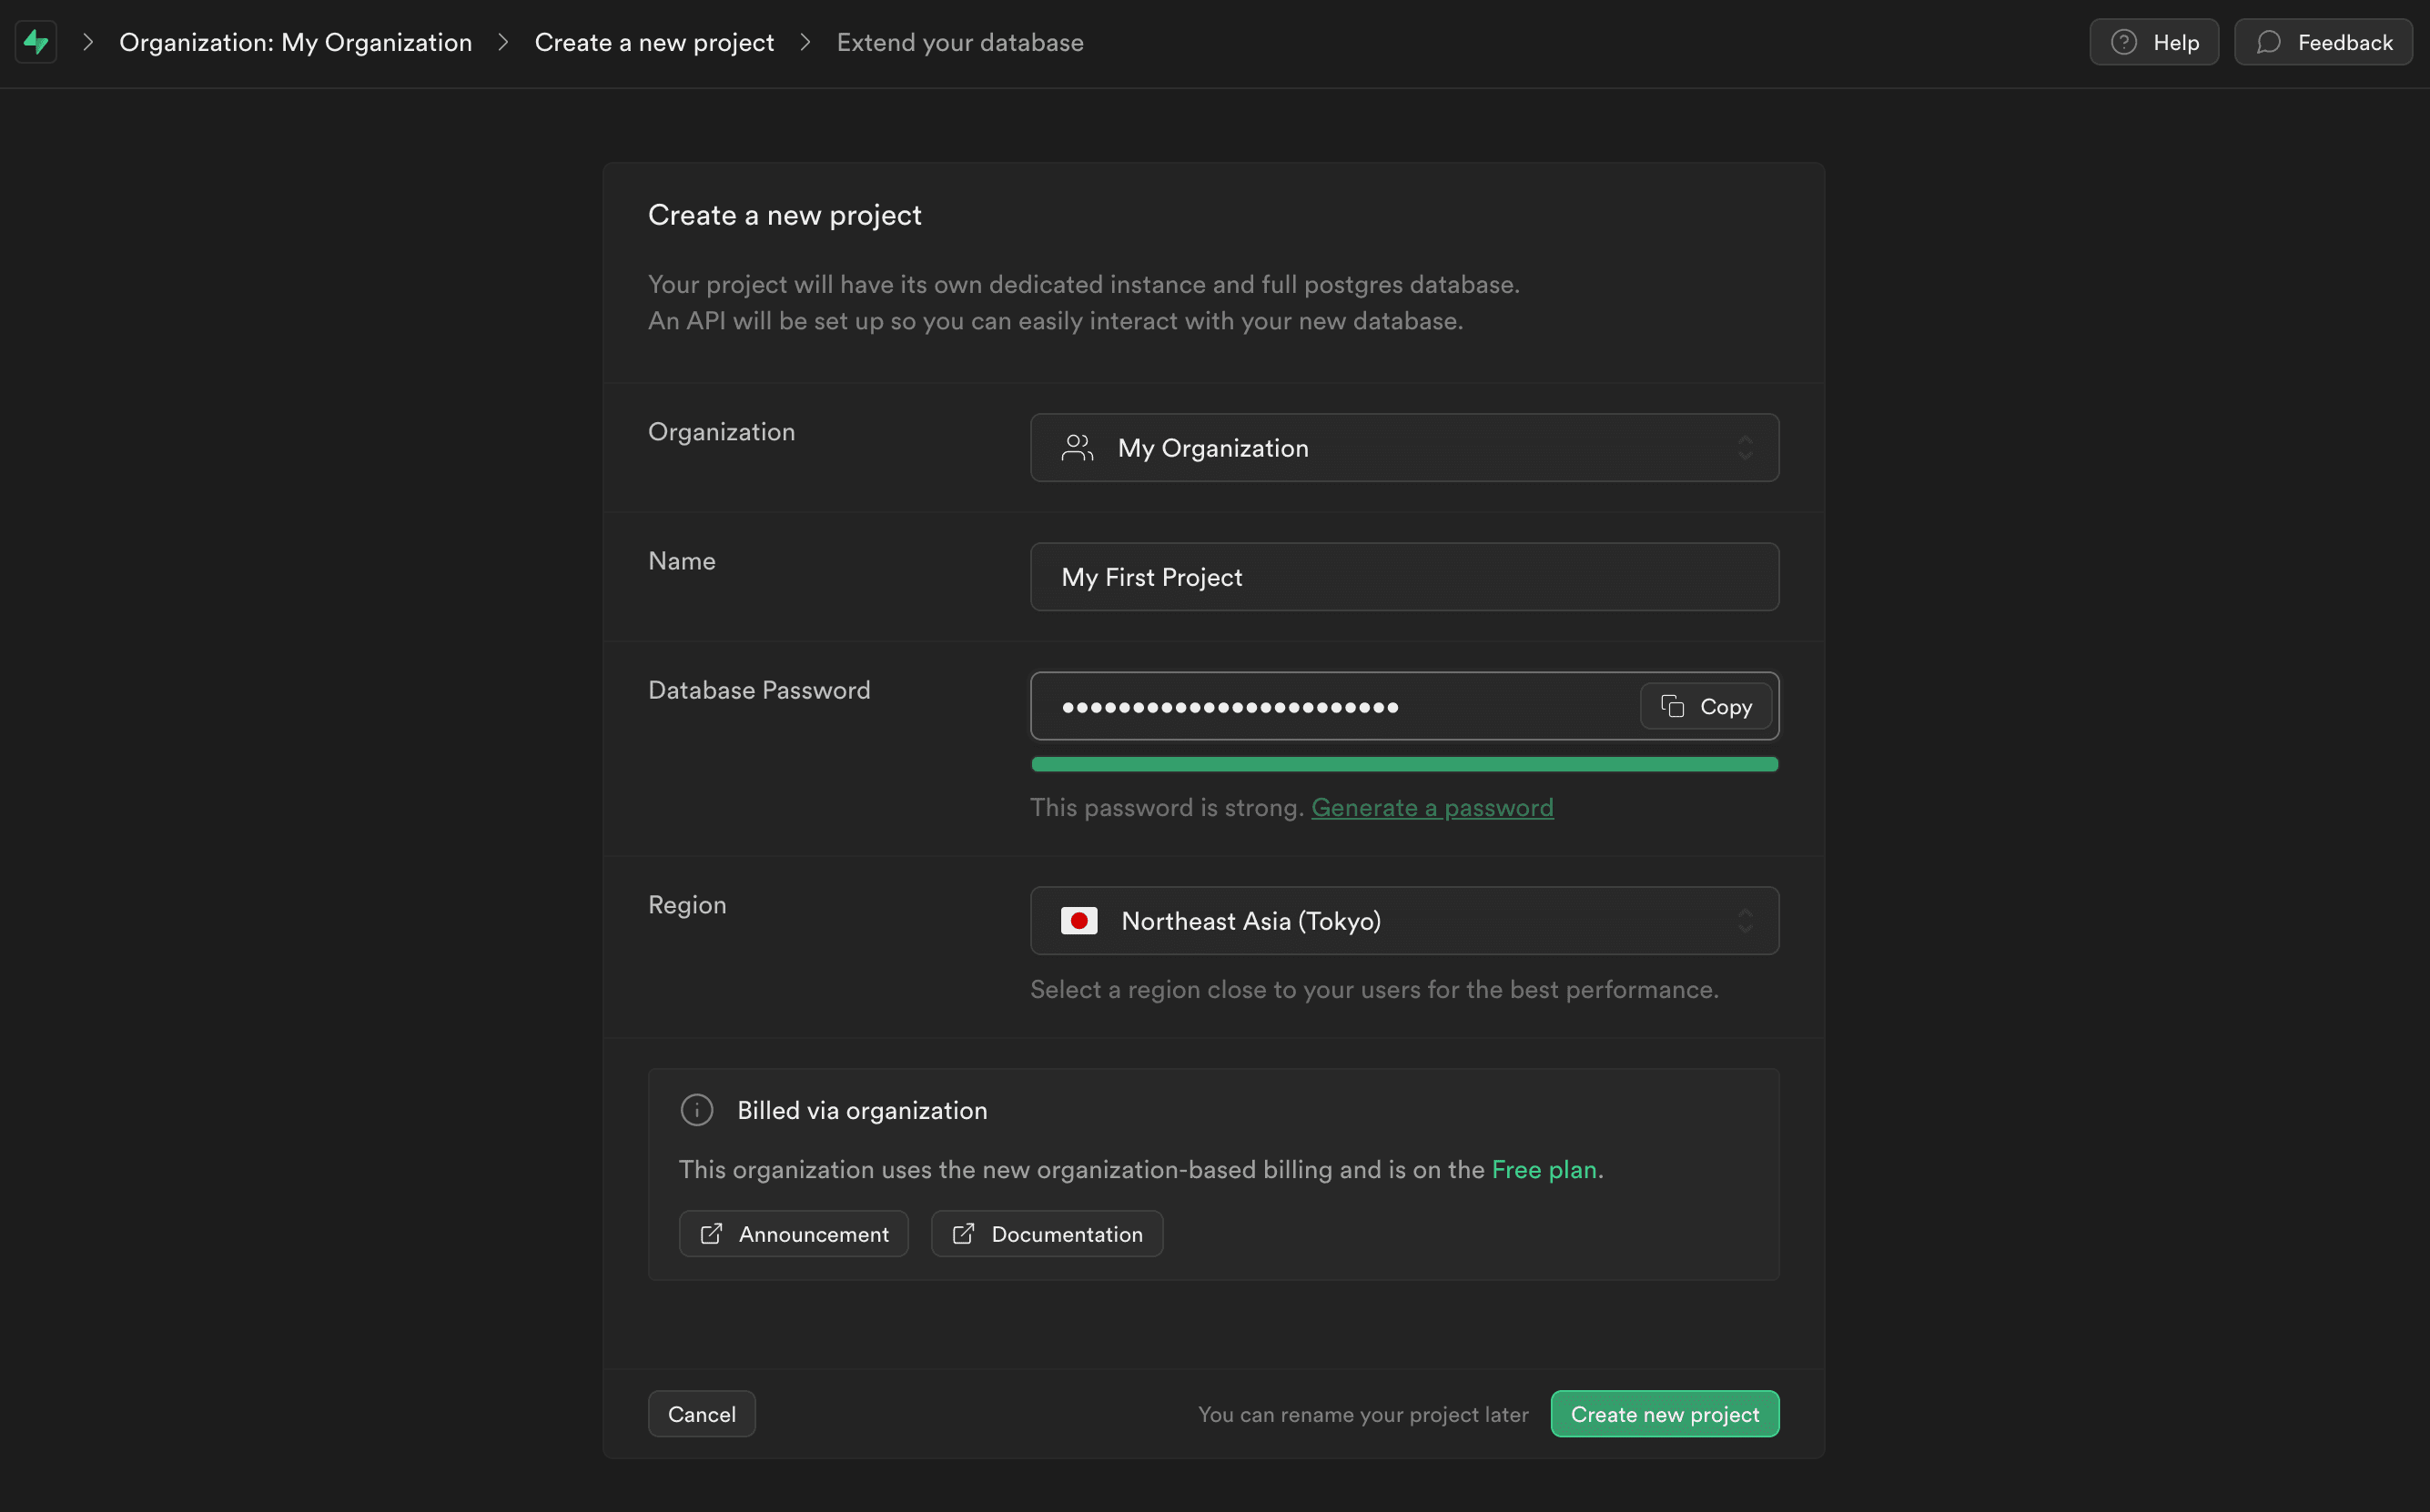Click the project Name input field
Screen dimensions: 2430x1512
pyautogui.click(x=1404, y=577)
